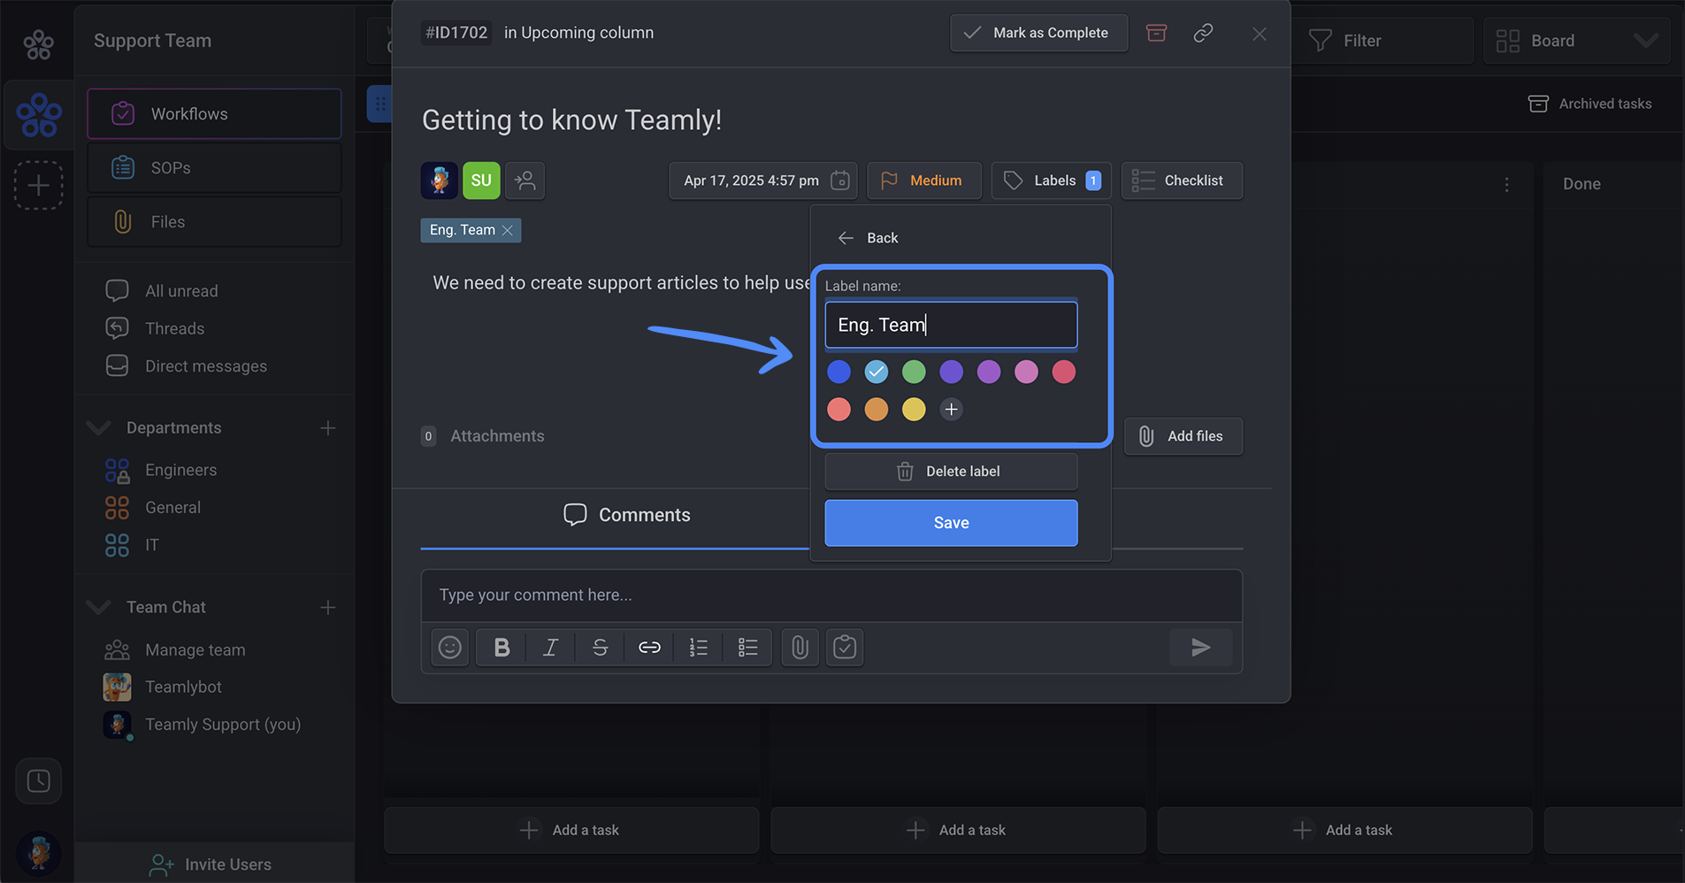Open Teamly Support (you) chat
Screen dimensions: 1685x883
pos(203,725)
